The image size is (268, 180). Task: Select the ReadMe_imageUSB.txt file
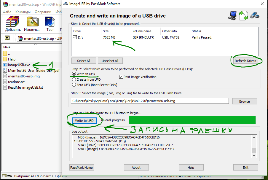click(x=25, y=87)
